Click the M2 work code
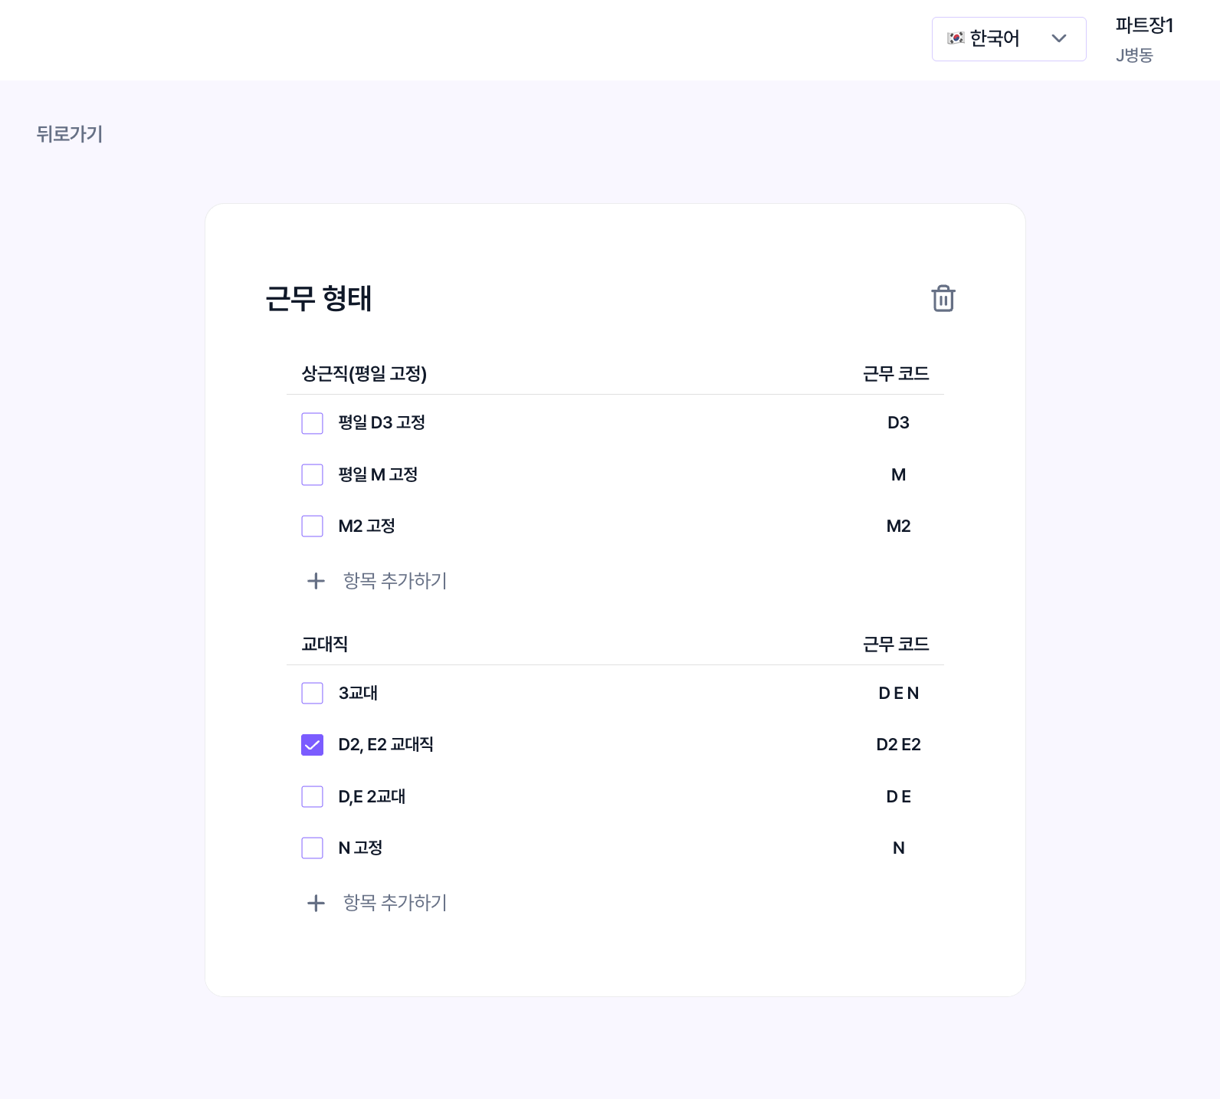 point(898,526)
